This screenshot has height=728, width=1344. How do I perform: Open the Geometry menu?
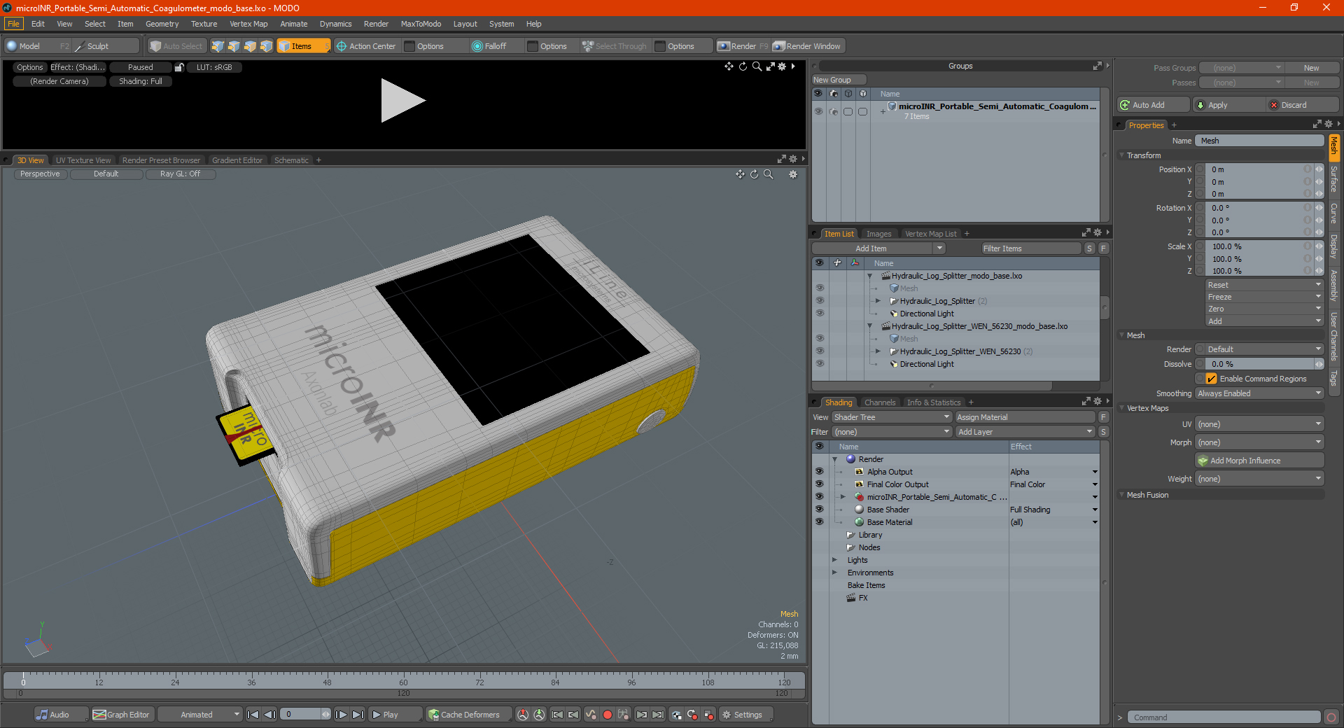point(162,24)
